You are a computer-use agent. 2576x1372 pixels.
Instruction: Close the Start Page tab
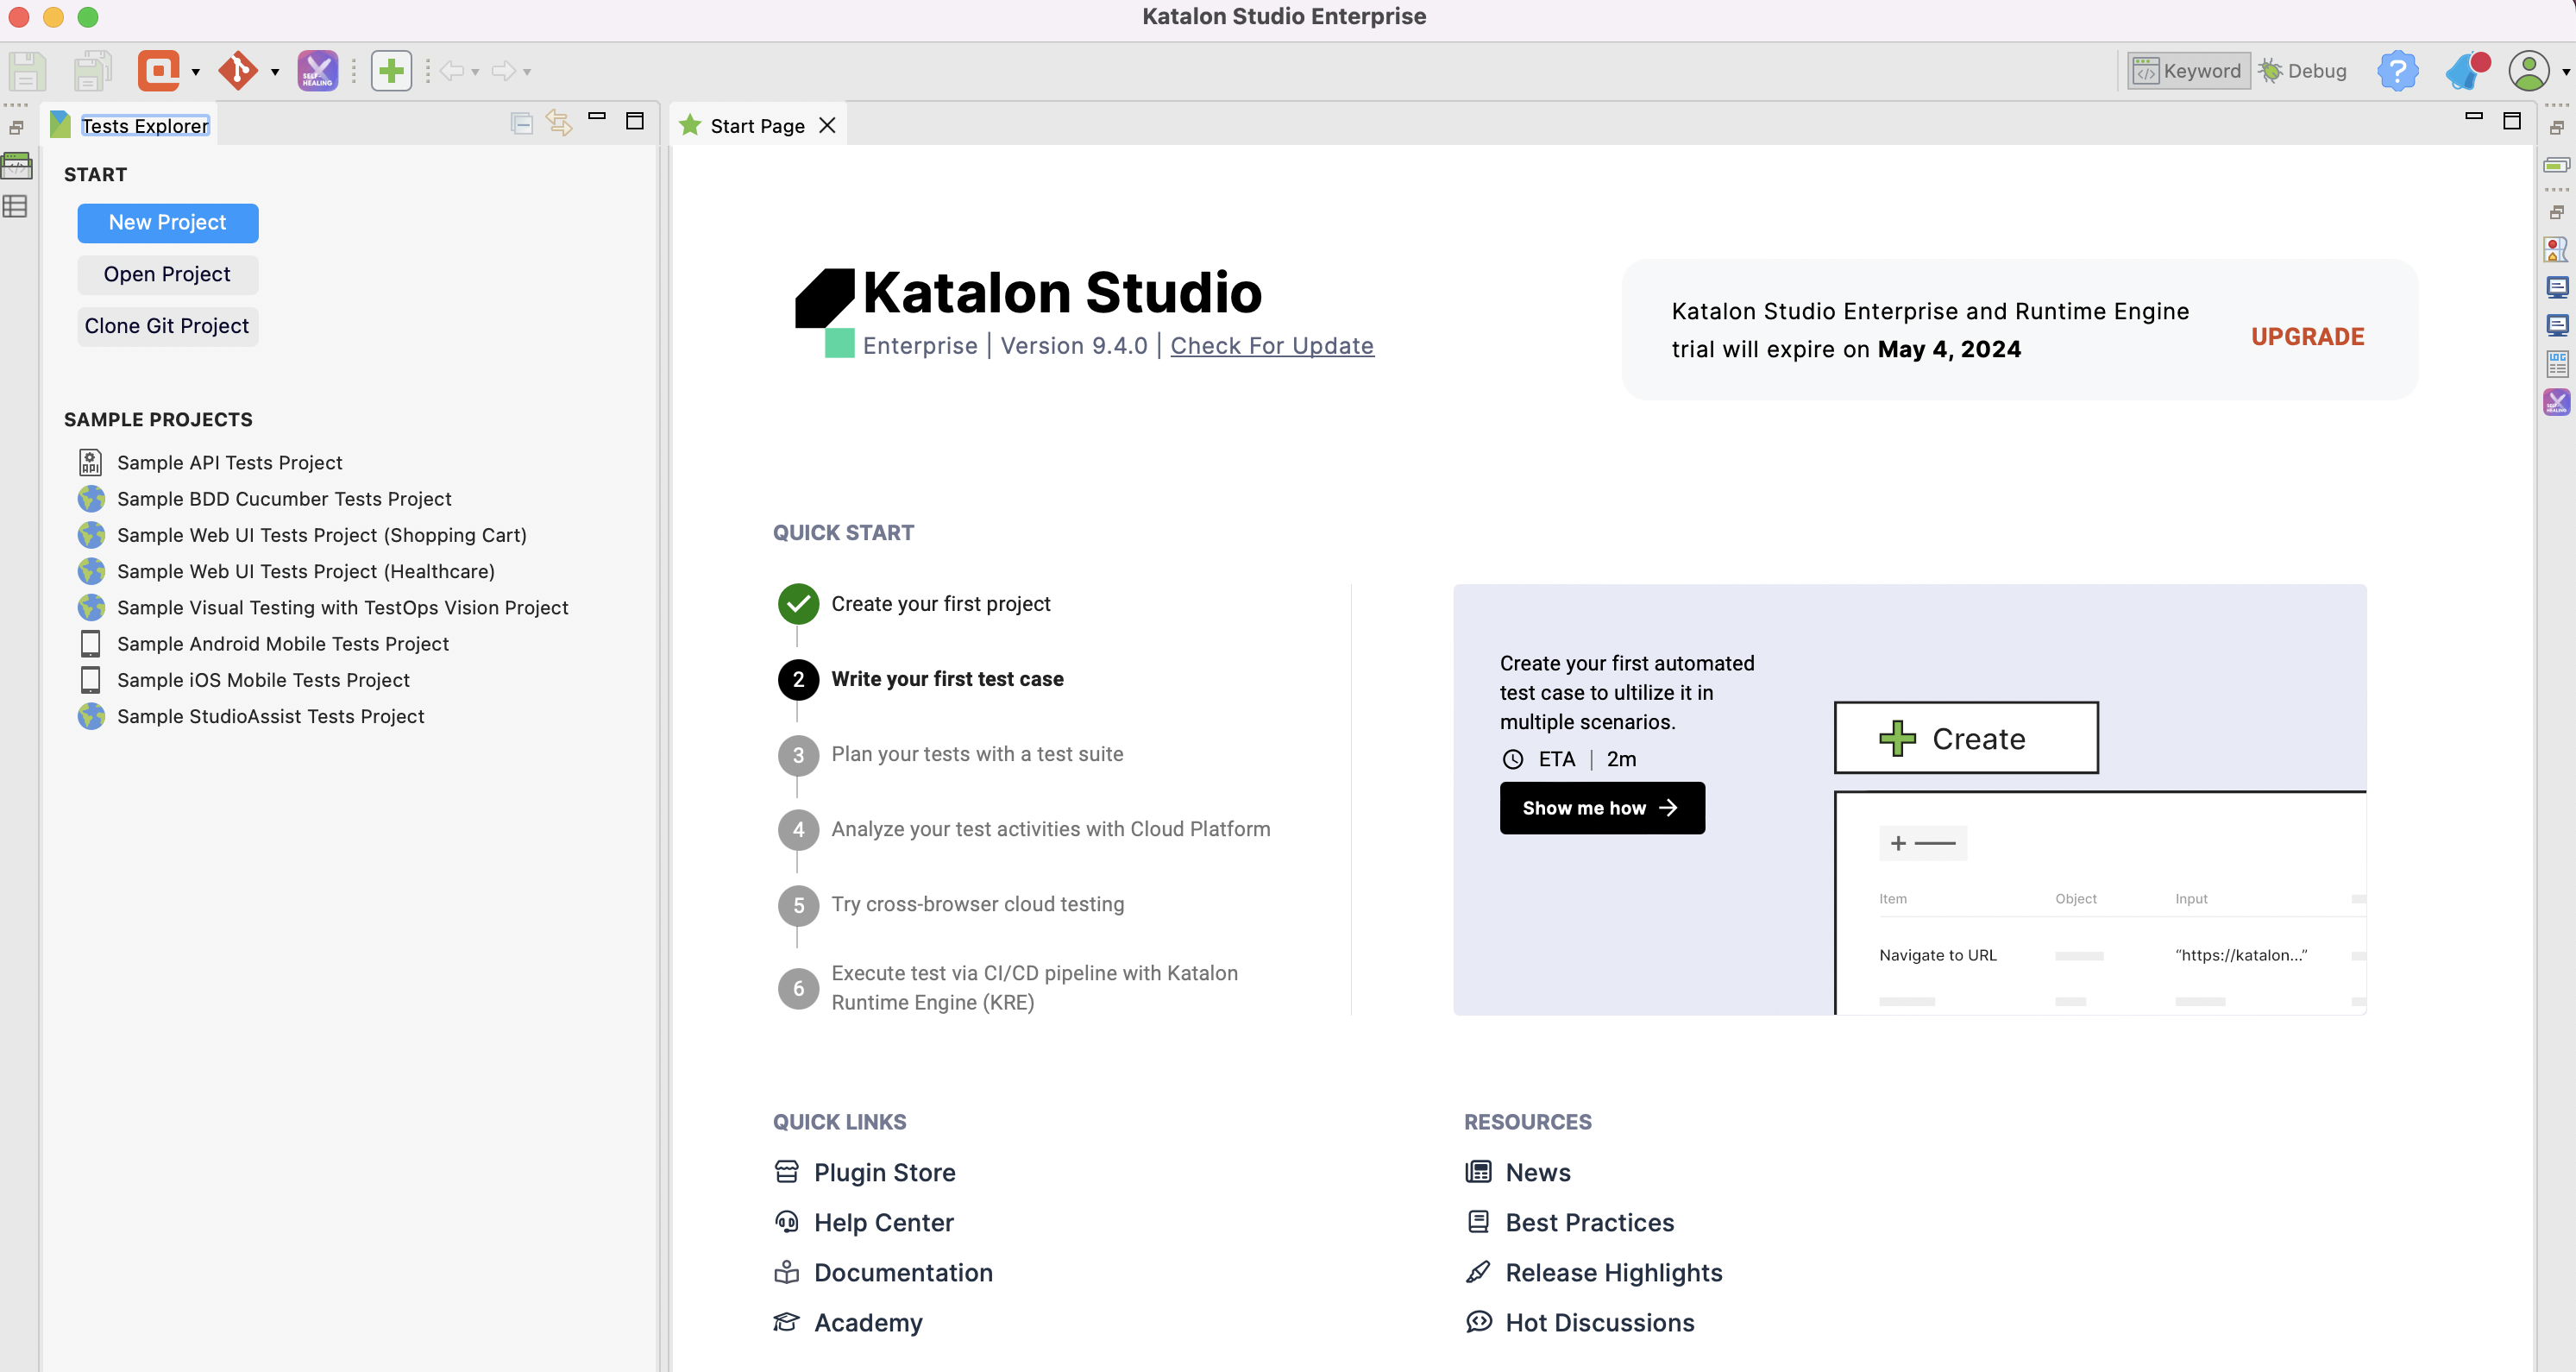827,125
